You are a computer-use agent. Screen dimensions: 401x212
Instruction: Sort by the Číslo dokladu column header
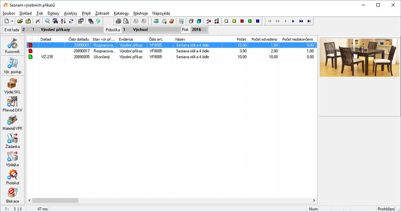pyautogui.click(x=78, y=39)
